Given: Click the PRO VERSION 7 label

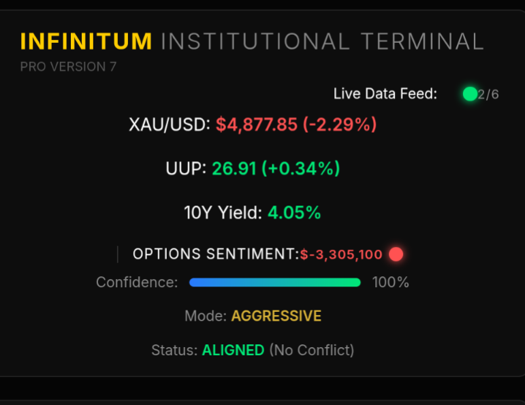Looking at the screenshot, I should [x=68, y=67].
